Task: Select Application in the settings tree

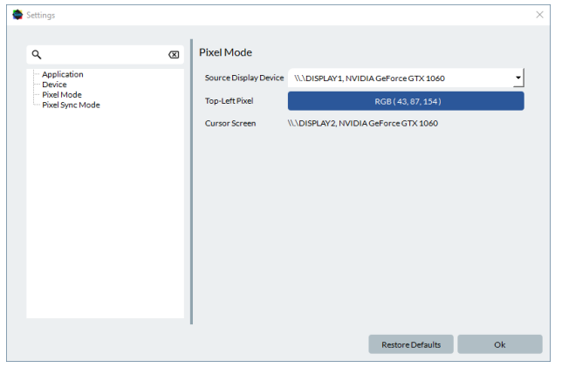Action: click(63, 74)
